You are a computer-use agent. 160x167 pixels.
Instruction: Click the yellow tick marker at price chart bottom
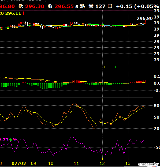(x=105, y=67)
